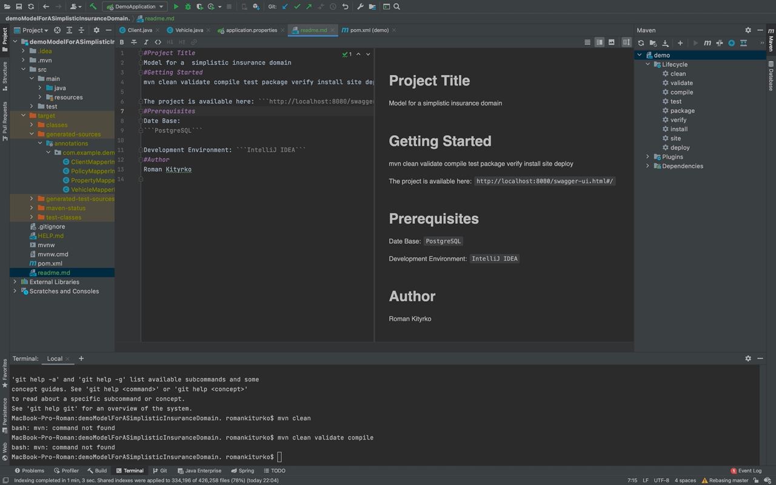Select opened file locate target icon

click(58, 30)
